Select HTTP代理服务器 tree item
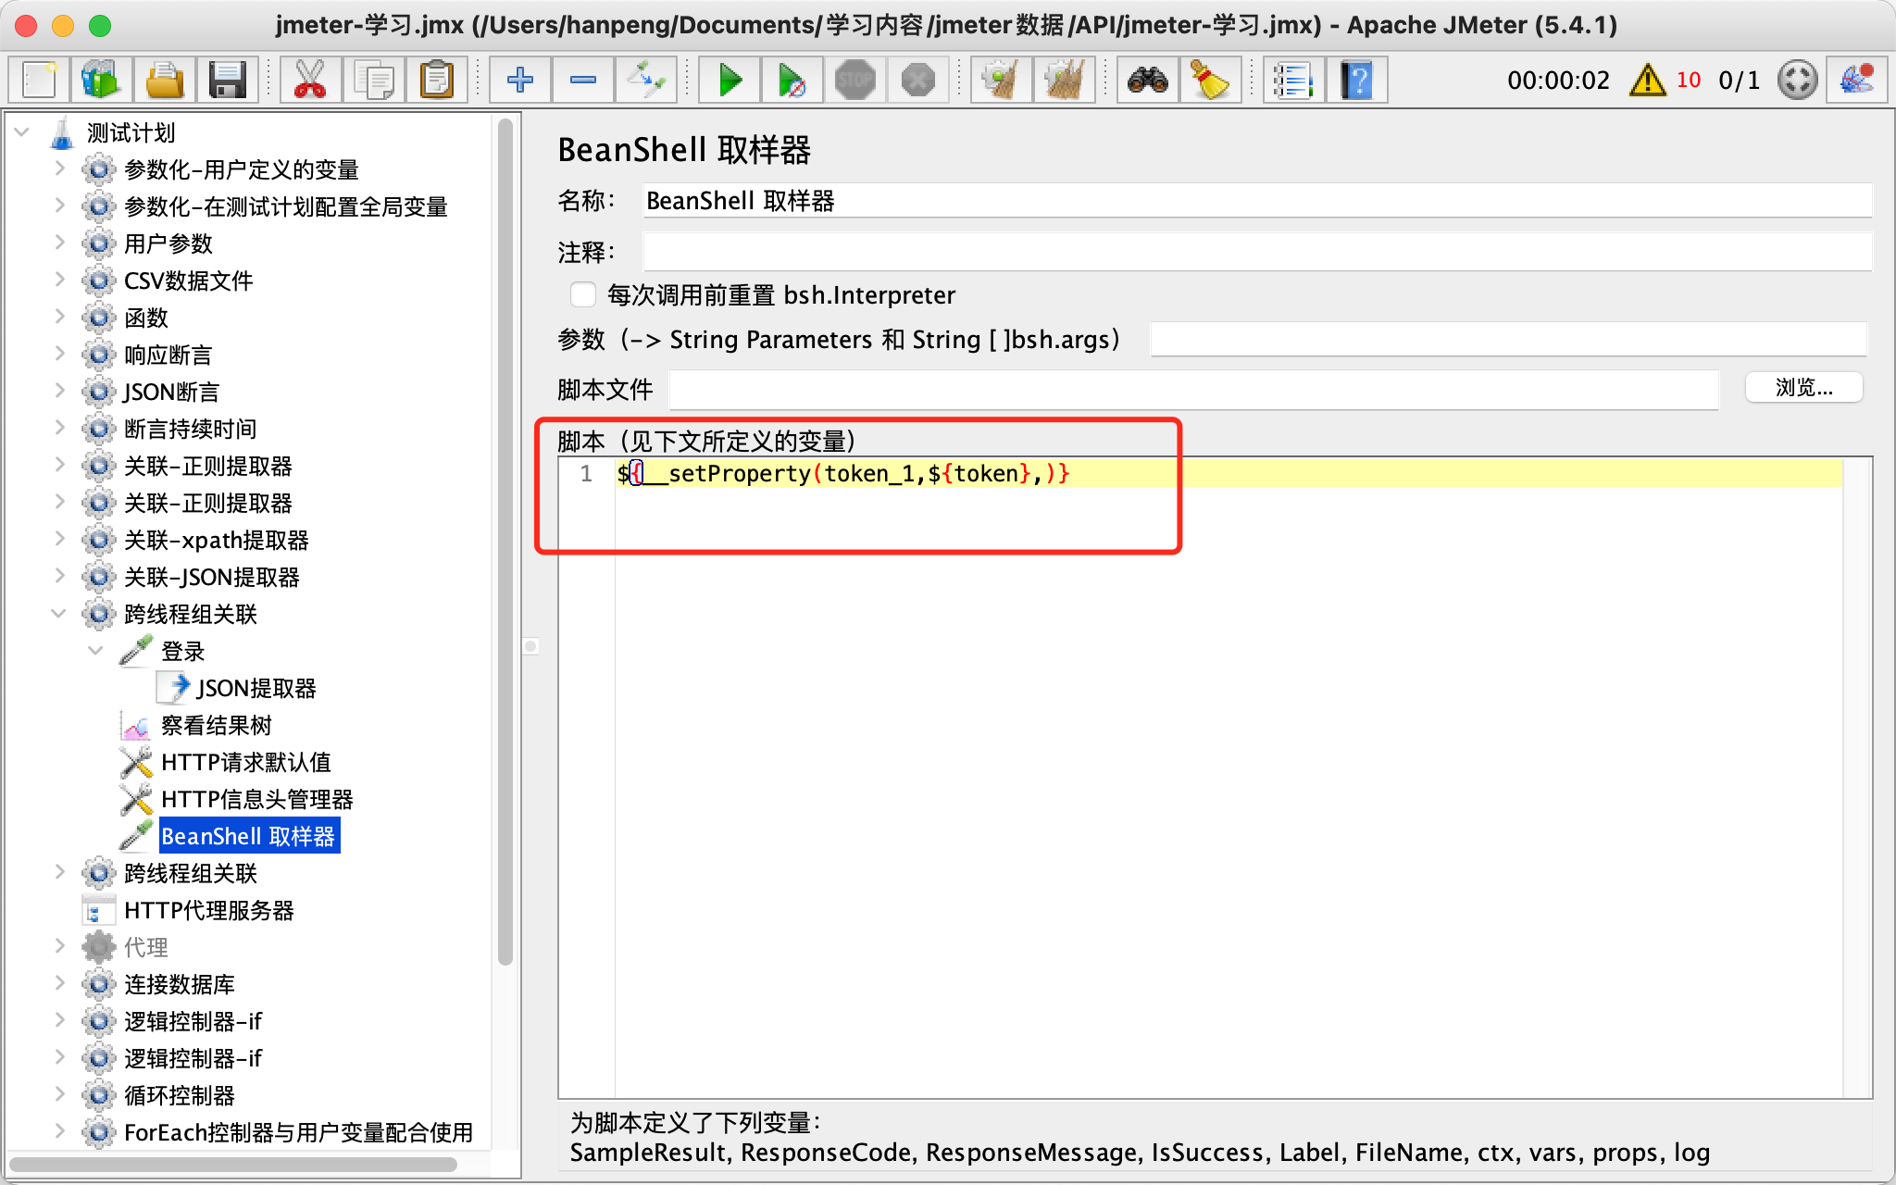 coord(209,910)
